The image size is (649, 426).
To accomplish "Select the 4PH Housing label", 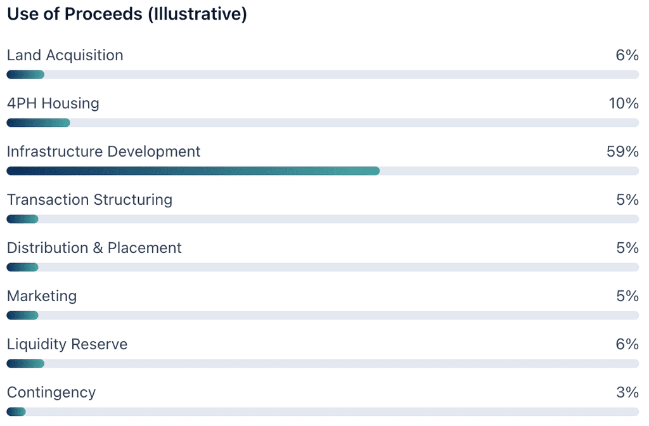I will coord(53,103).
